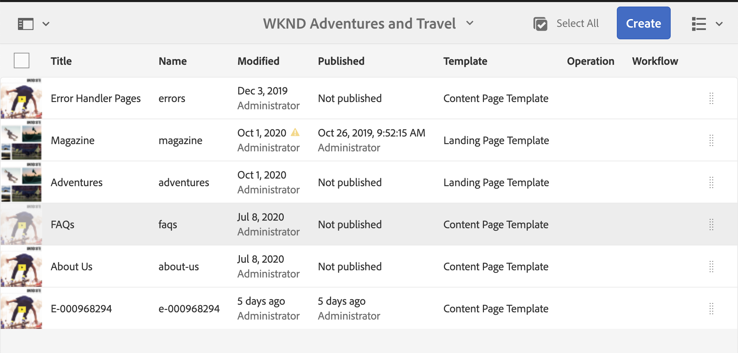
Task: Select the Magazine page via its thumbnail
Action: click(21, 140)
